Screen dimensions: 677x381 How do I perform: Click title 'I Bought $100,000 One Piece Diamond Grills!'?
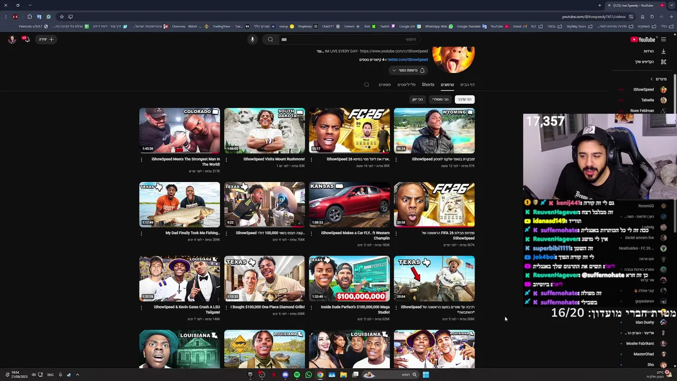pos(268,307)
